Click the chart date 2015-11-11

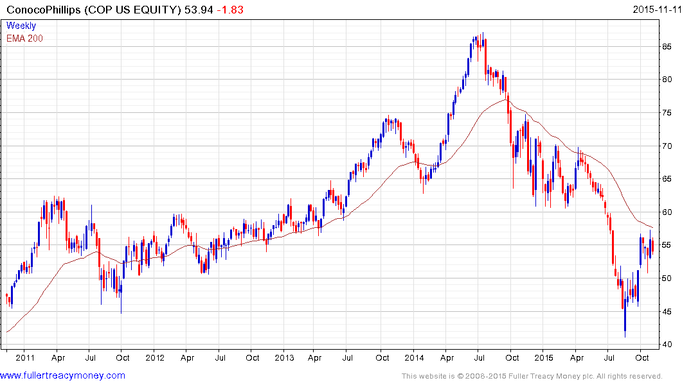pyautogui.click(x=657, y=10)
